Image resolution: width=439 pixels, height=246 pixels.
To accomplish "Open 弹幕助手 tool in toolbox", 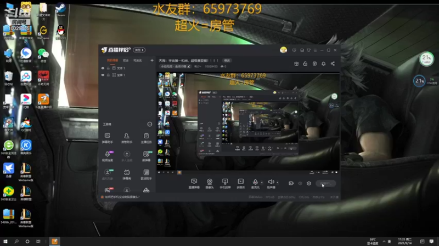I will pos(107,138).
